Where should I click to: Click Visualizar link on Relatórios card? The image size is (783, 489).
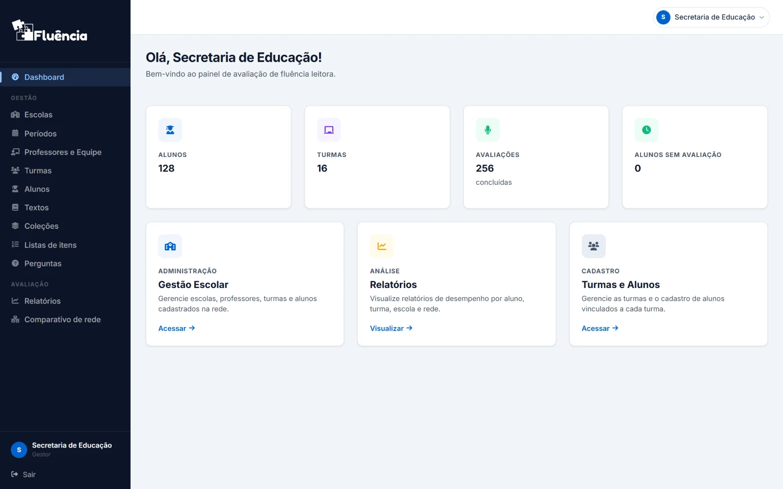point(391,329)
